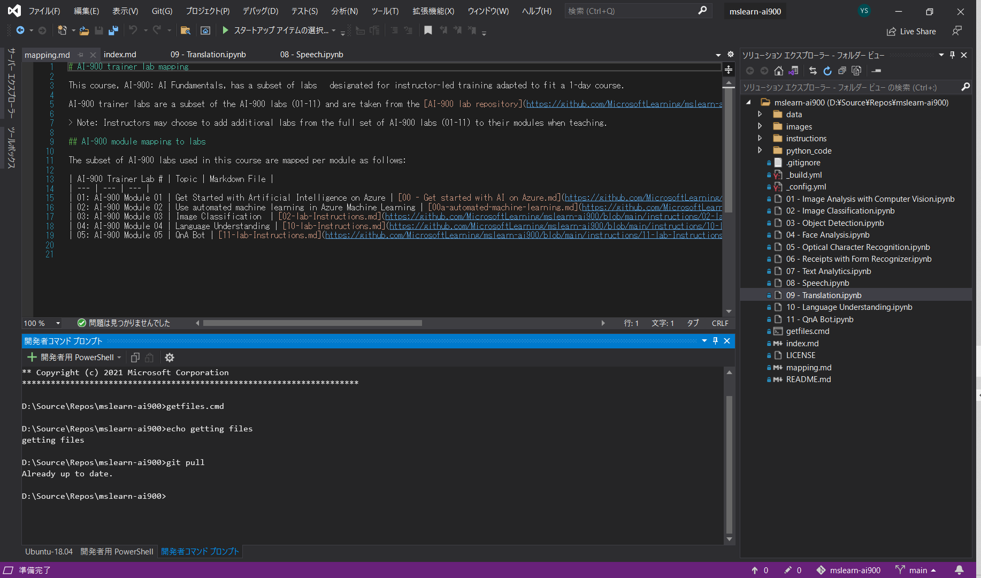
Task: Click the Open File toolbar icon
Action: (84, 31)
